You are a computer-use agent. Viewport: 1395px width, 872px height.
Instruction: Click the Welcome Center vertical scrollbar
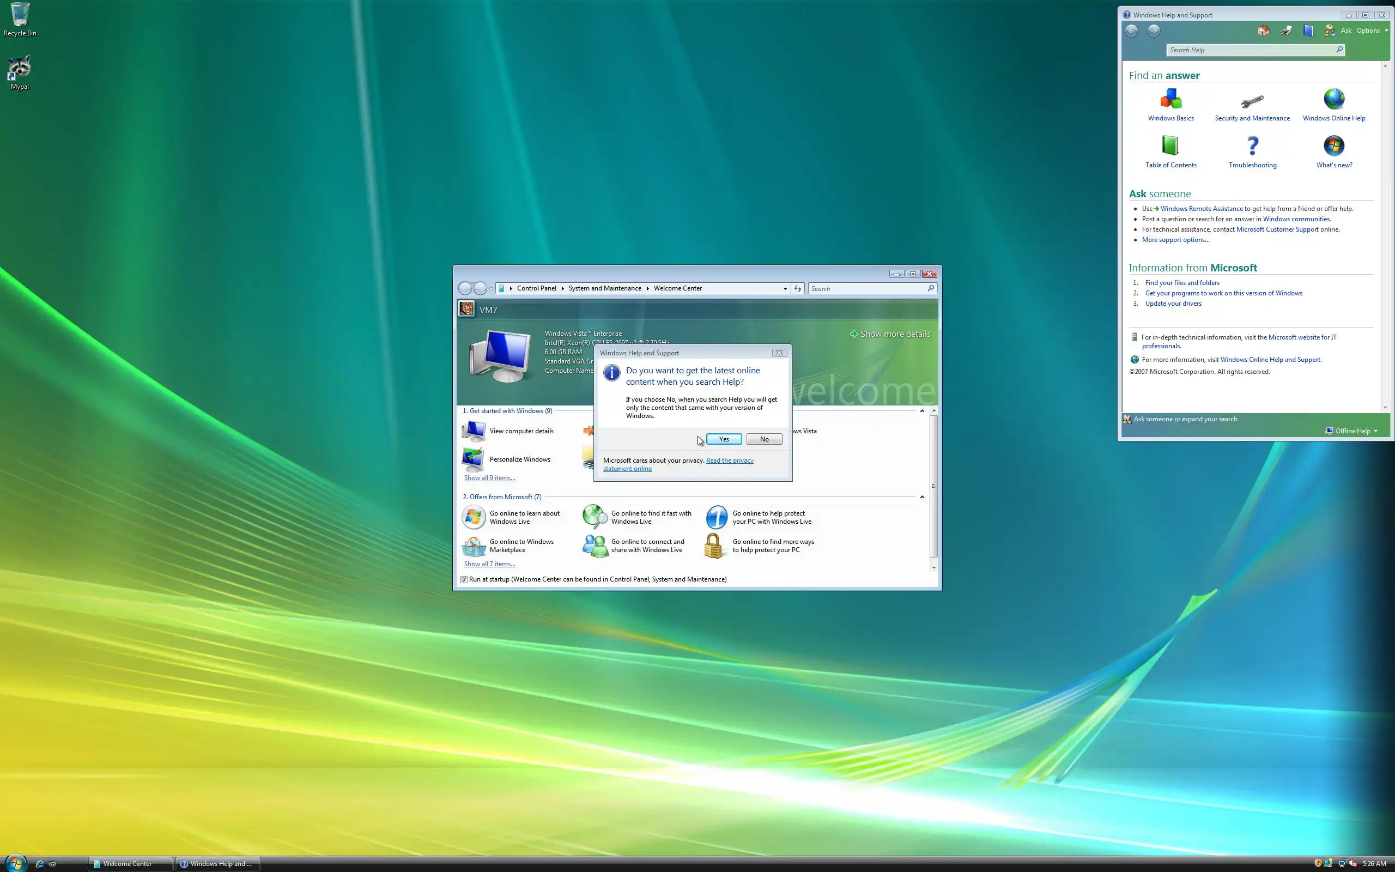coord(933,487)
